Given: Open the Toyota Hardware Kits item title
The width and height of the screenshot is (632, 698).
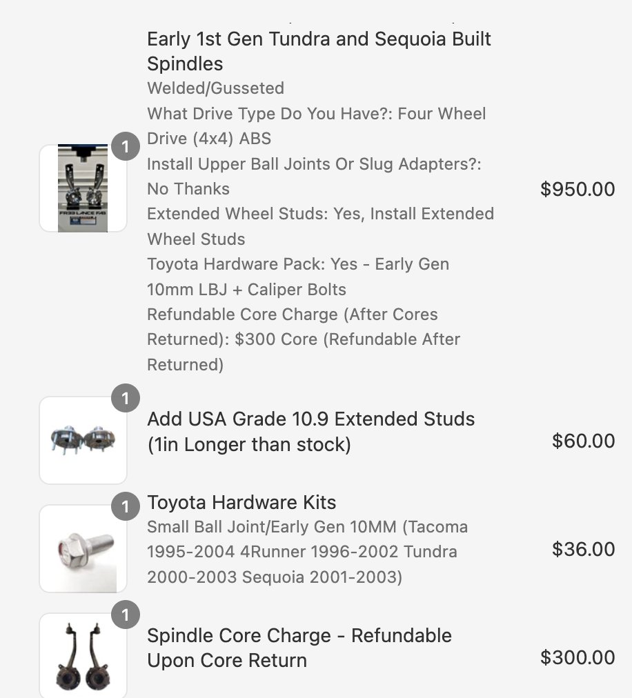Looking at the screenshot, I should [x=241, y=502].
